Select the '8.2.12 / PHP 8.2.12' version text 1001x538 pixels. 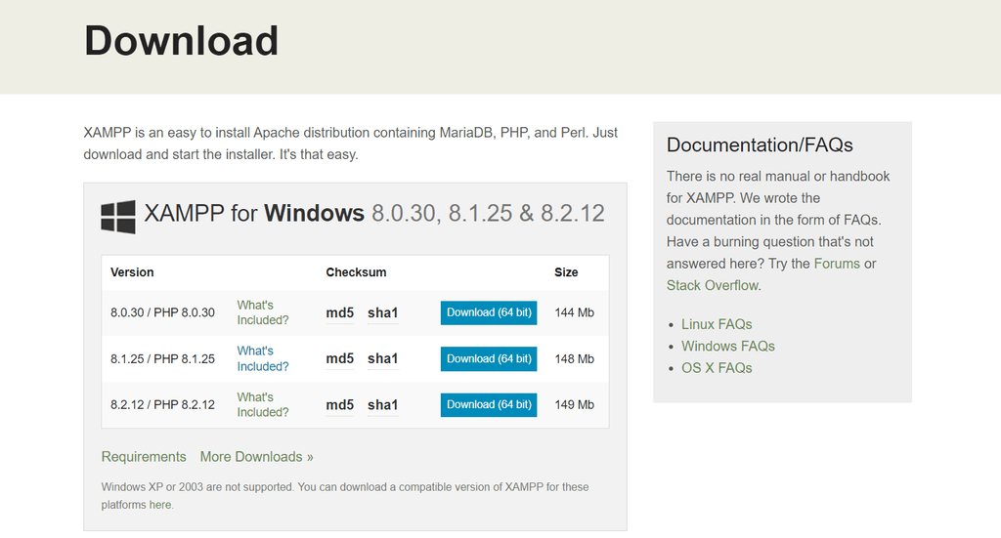[163, 405]
